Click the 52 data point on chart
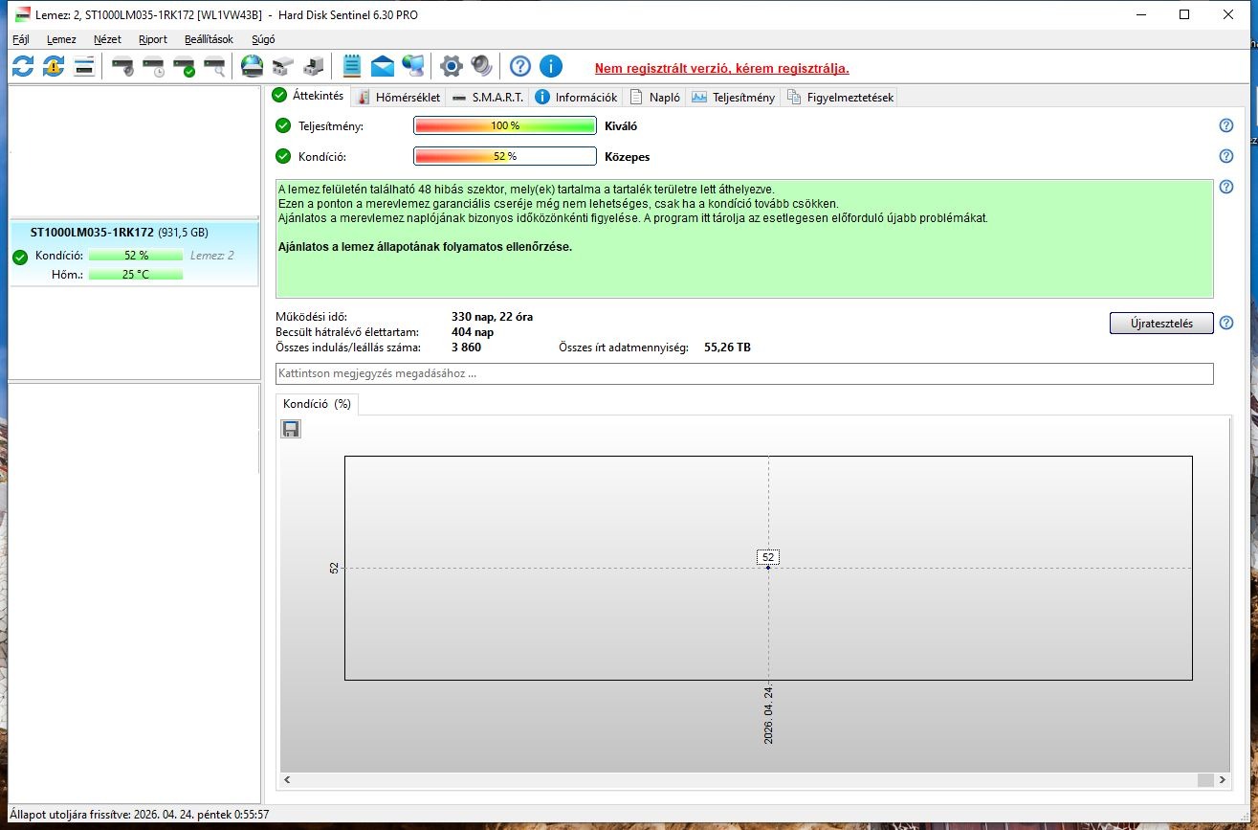1258x830 pixels. coord(768,568)
